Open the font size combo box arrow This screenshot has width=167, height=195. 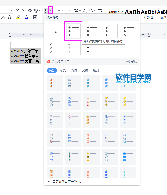[x=12, y=11]
